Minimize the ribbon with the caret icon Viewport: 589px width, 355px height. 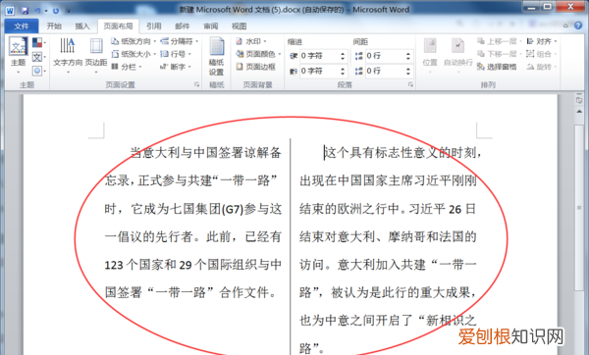coord(565,25)
